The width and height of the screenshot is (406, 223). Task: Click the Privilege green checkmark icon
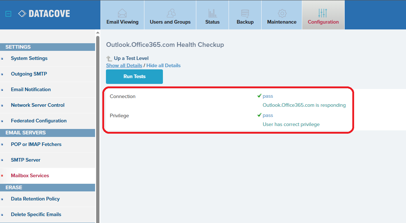(259, 115)
